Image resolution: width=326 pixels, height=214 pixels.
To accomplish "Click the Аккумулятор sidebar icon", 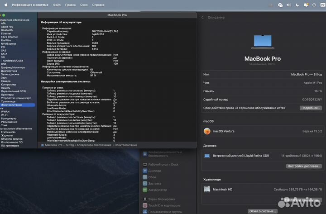I will 145,190.
